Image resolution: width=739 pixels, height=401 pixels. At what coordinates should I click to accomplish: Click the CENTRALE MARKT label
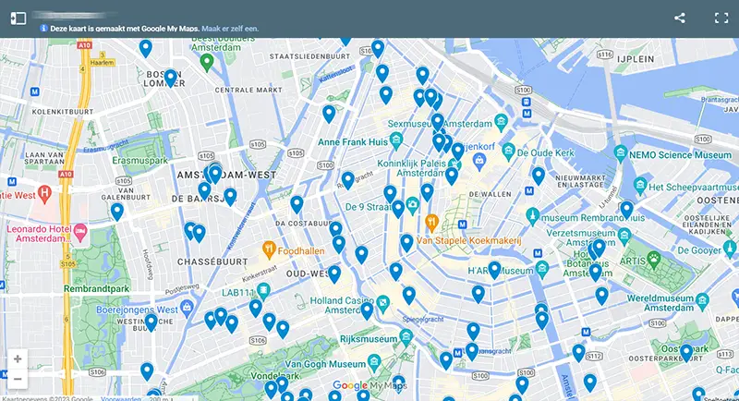click(x=248, y=90)
